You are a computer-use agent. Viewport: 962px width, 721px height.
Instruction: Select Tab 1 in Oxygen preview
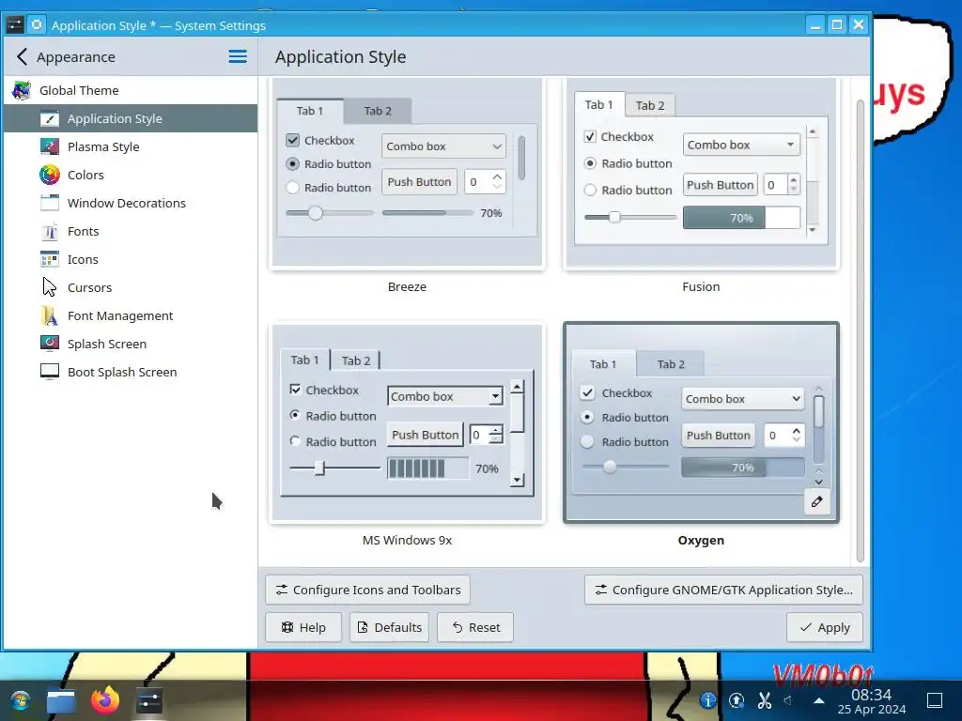point(603,364)
